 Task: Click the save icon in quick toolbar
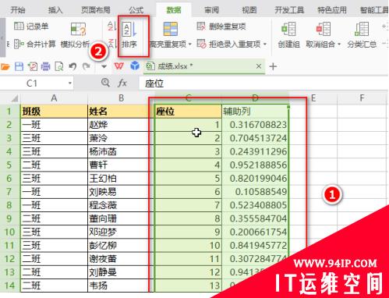point(19,66)
